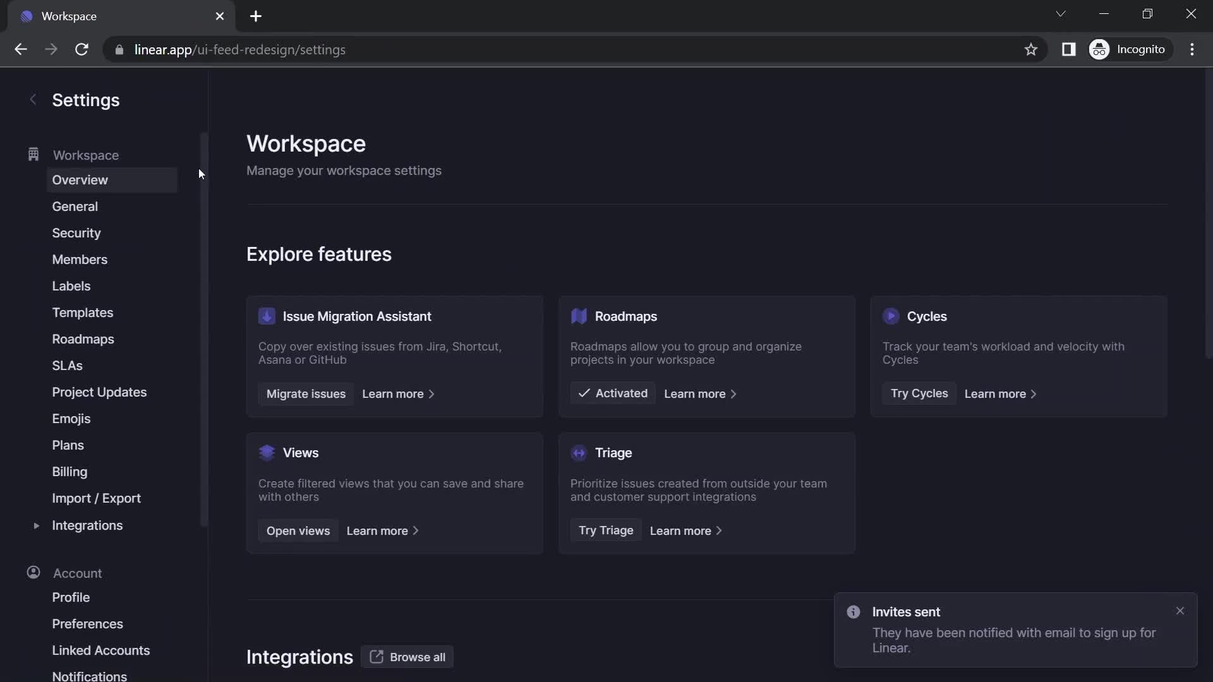Click the Roadmaps map icon on card

(579, 316)
